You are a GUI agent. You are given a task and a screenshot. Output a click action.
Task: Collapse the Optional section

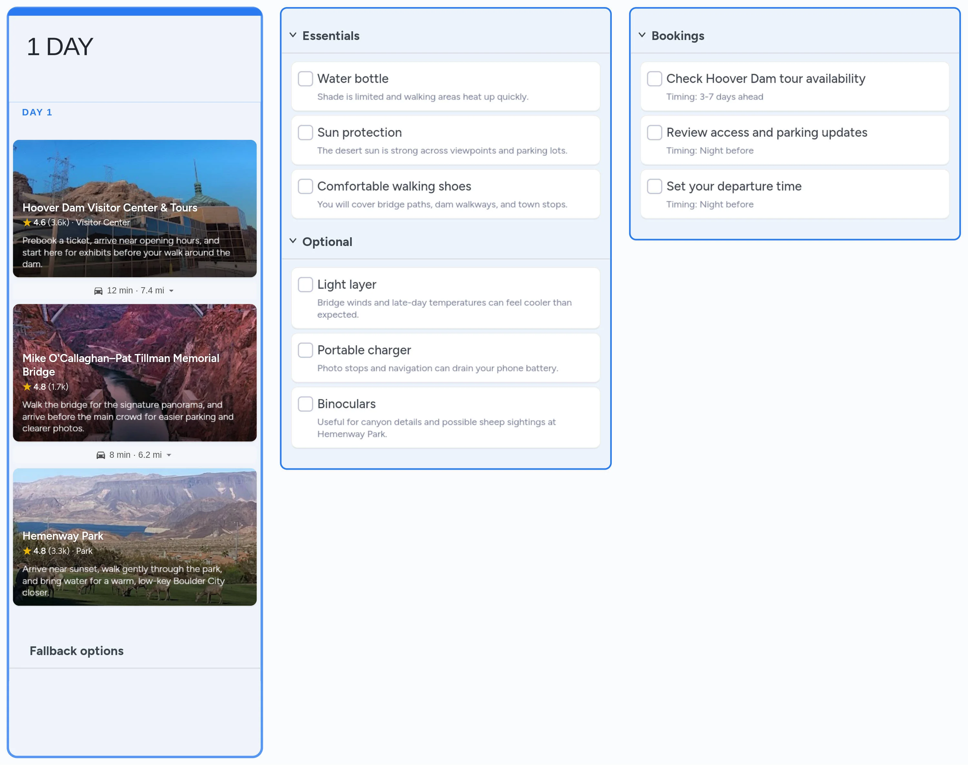click(x=294, y=241)
